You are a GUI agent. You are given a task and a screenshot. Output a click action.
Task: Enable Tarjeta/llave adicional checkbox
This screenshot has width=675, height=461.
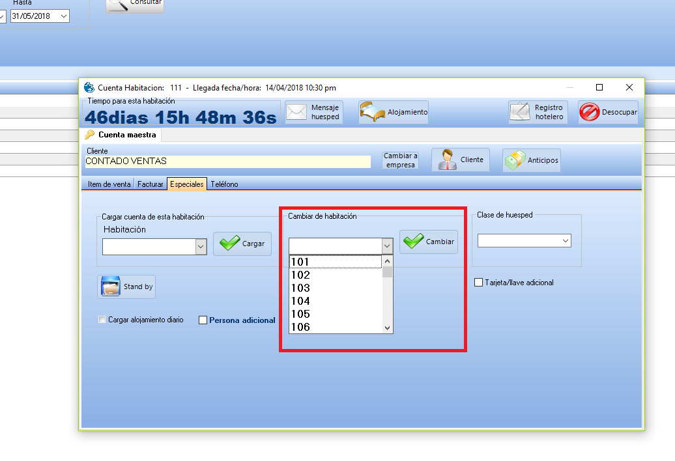click(479, 283)
